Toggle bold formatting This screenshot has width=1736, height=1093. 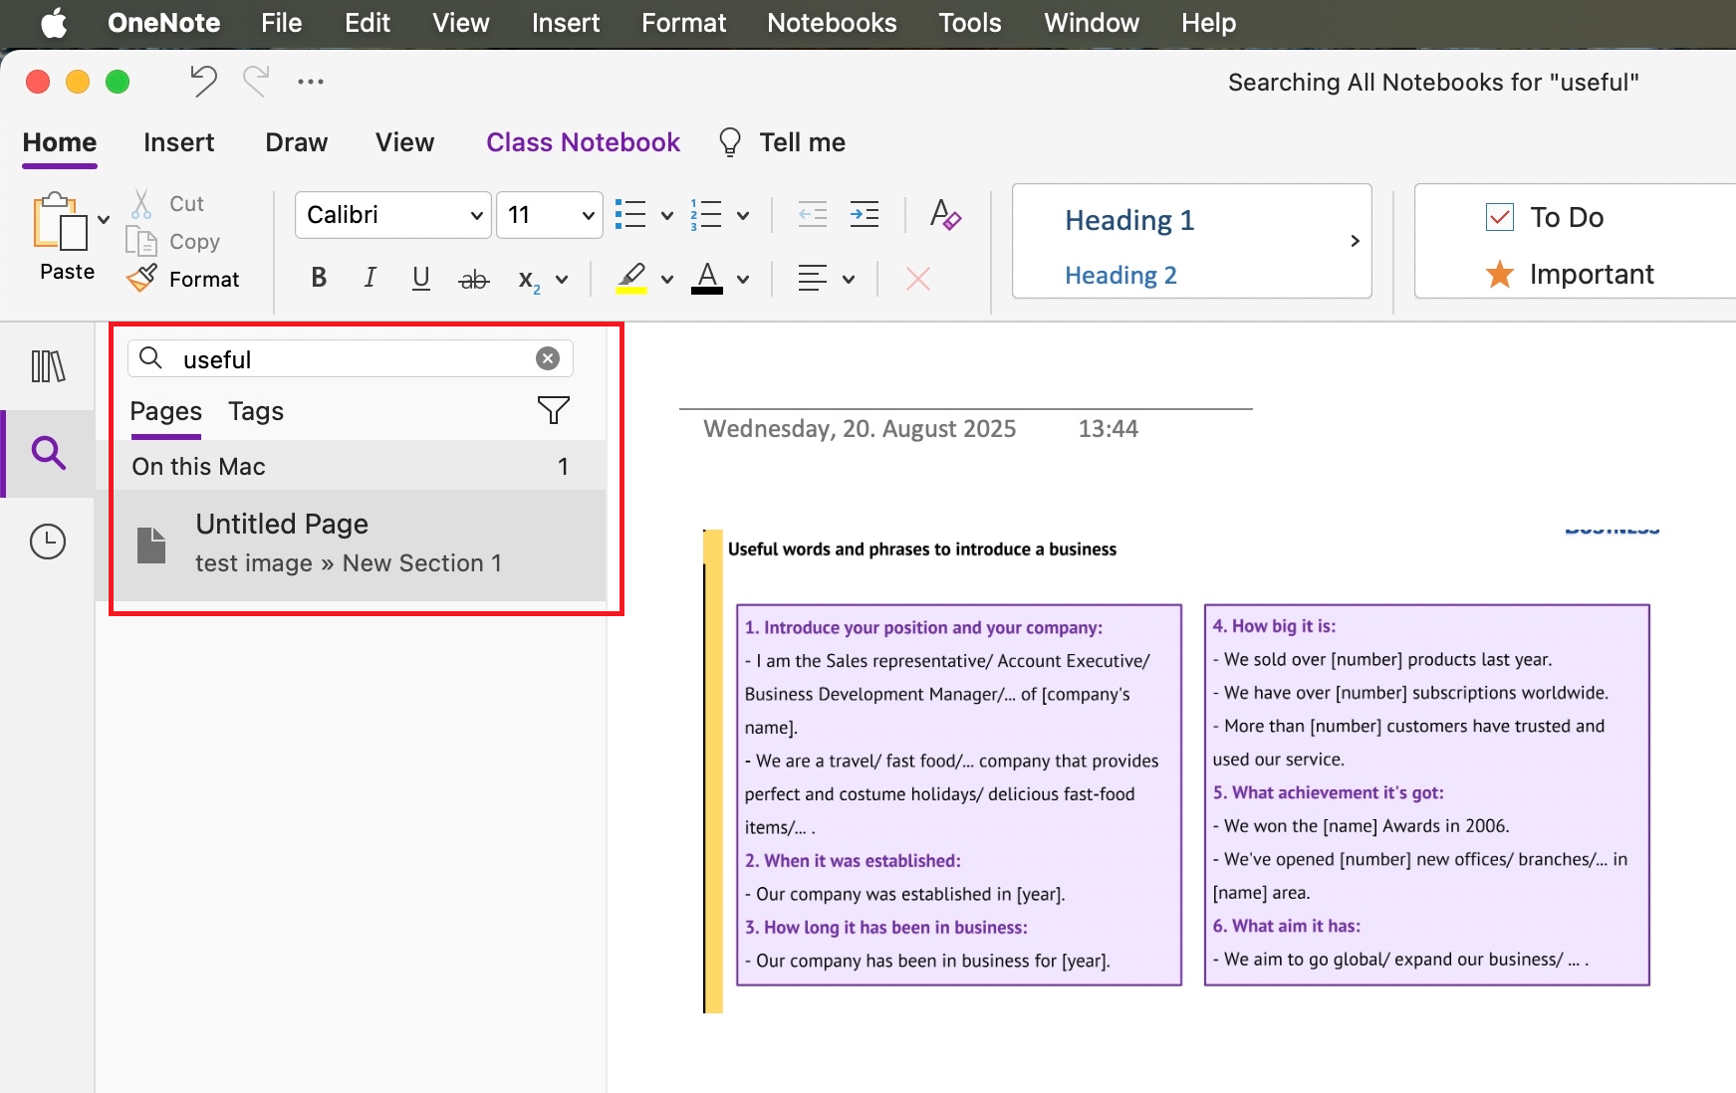pos(318,278)
